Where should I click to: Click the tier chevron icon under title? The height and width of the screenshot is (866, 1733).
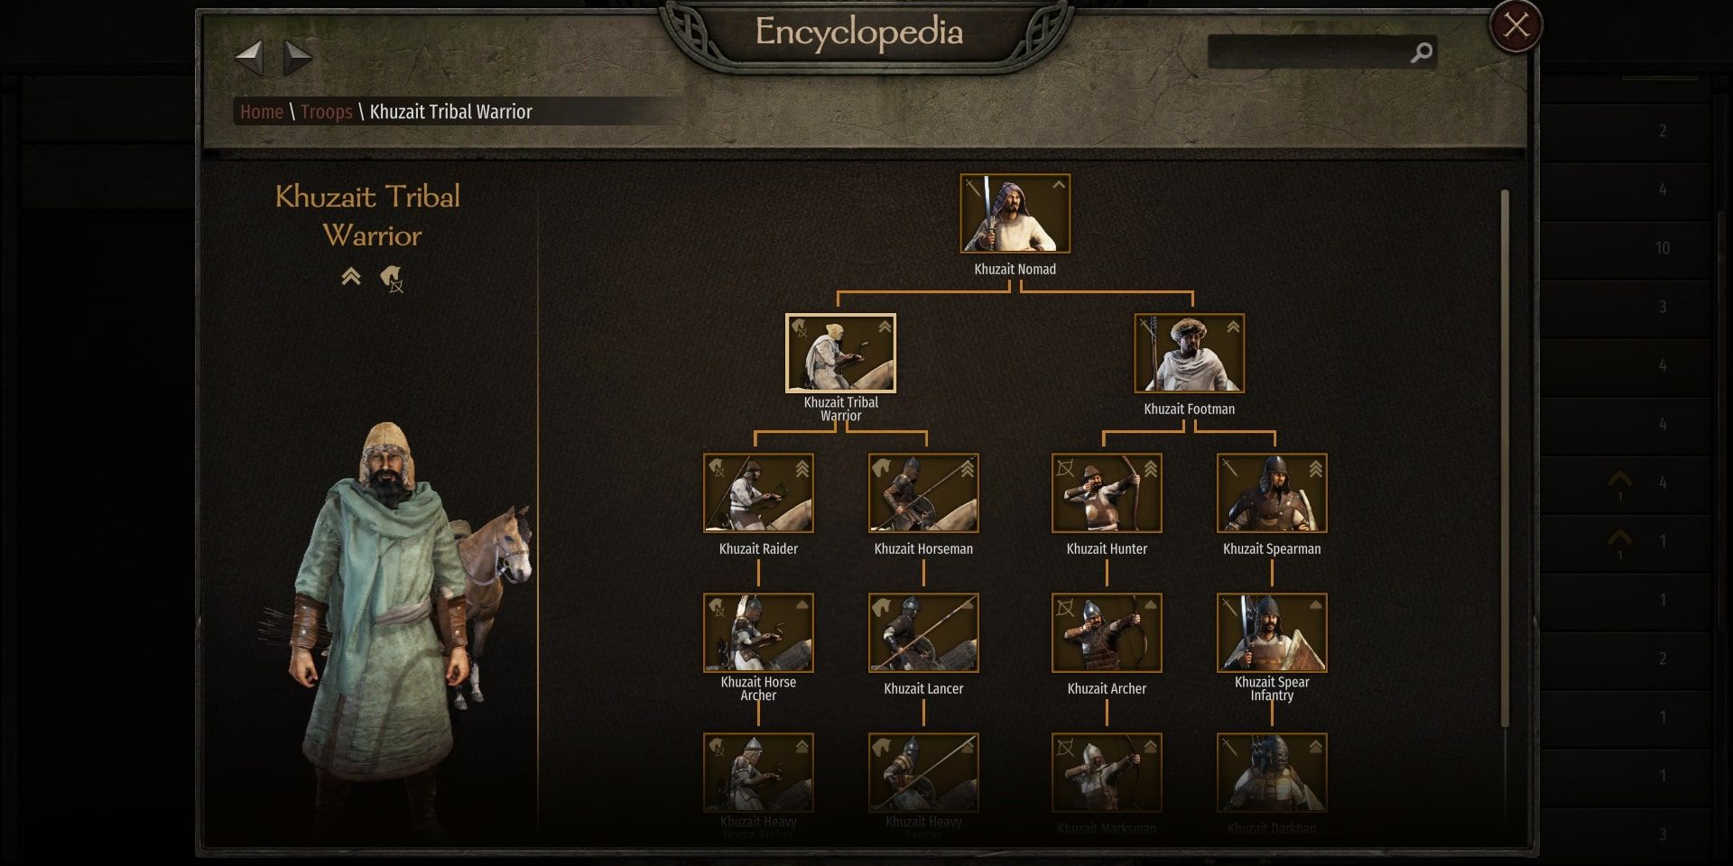tap(351, 277)
